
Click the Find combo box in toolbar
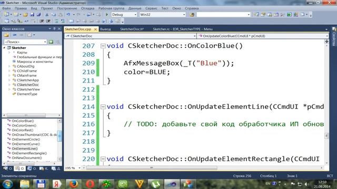point(223,15)
